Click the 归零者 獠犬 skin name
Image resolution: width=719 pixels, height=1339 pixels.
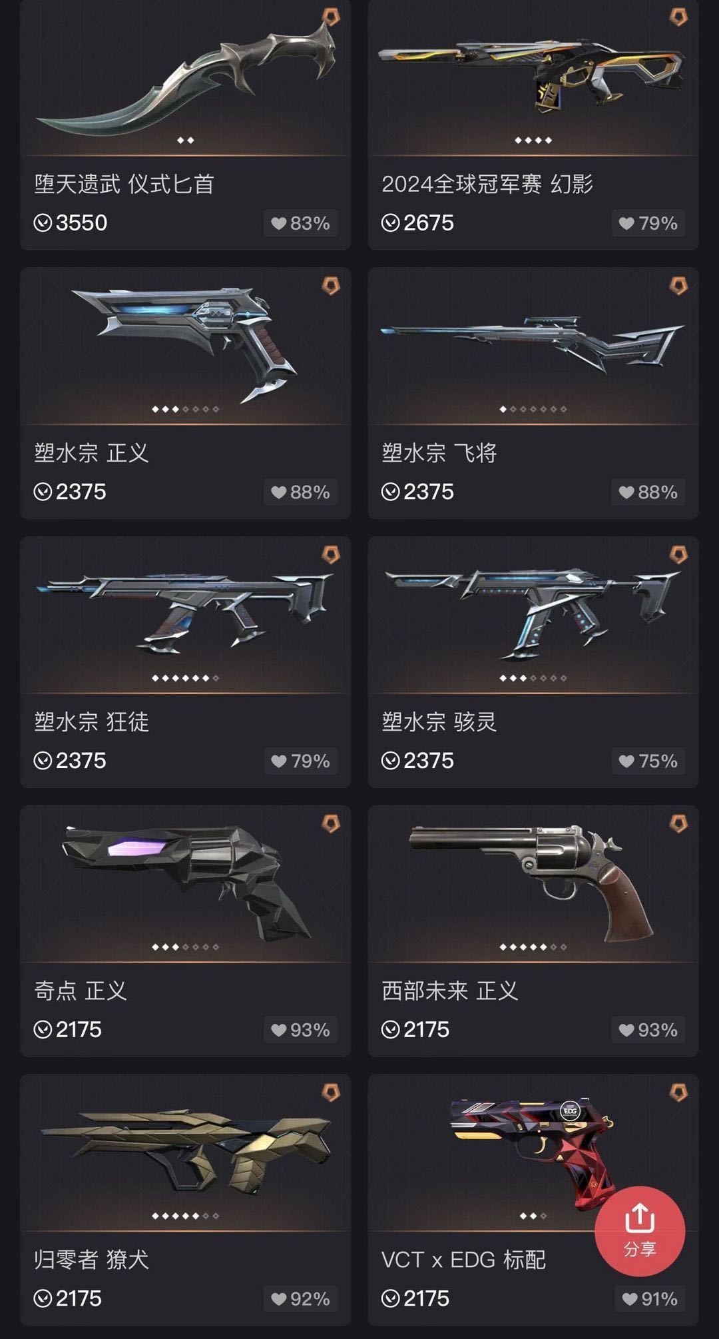coord(92,1260)
